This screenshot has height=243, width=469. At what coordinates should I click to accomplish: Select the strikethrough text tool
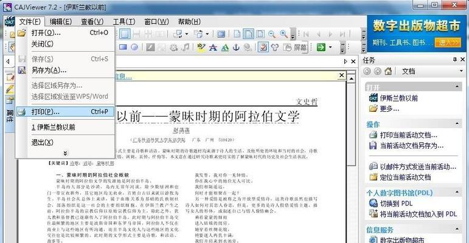(x=213, y=47)
